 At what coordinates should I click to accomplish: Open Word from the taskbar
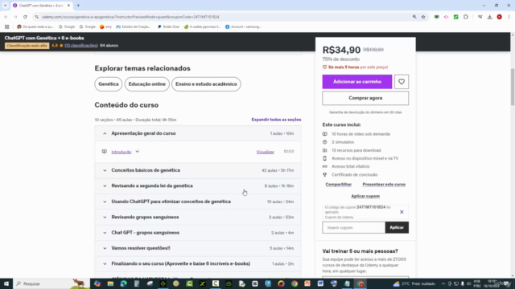pos(320,283)
